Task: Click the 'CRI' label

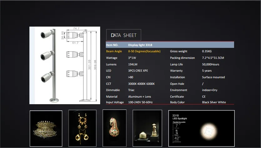Action: (108, 77)
